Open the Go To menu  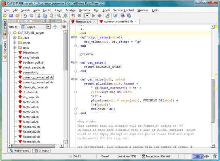coord(47,10)
